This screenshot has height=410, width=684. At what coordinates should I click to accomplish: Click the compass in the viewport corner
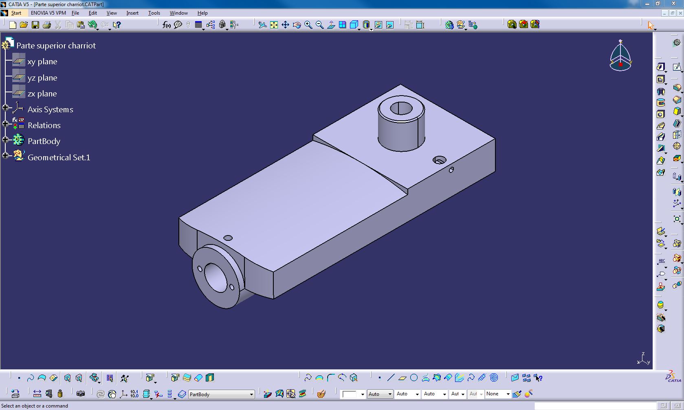click(x=620, y=56)
